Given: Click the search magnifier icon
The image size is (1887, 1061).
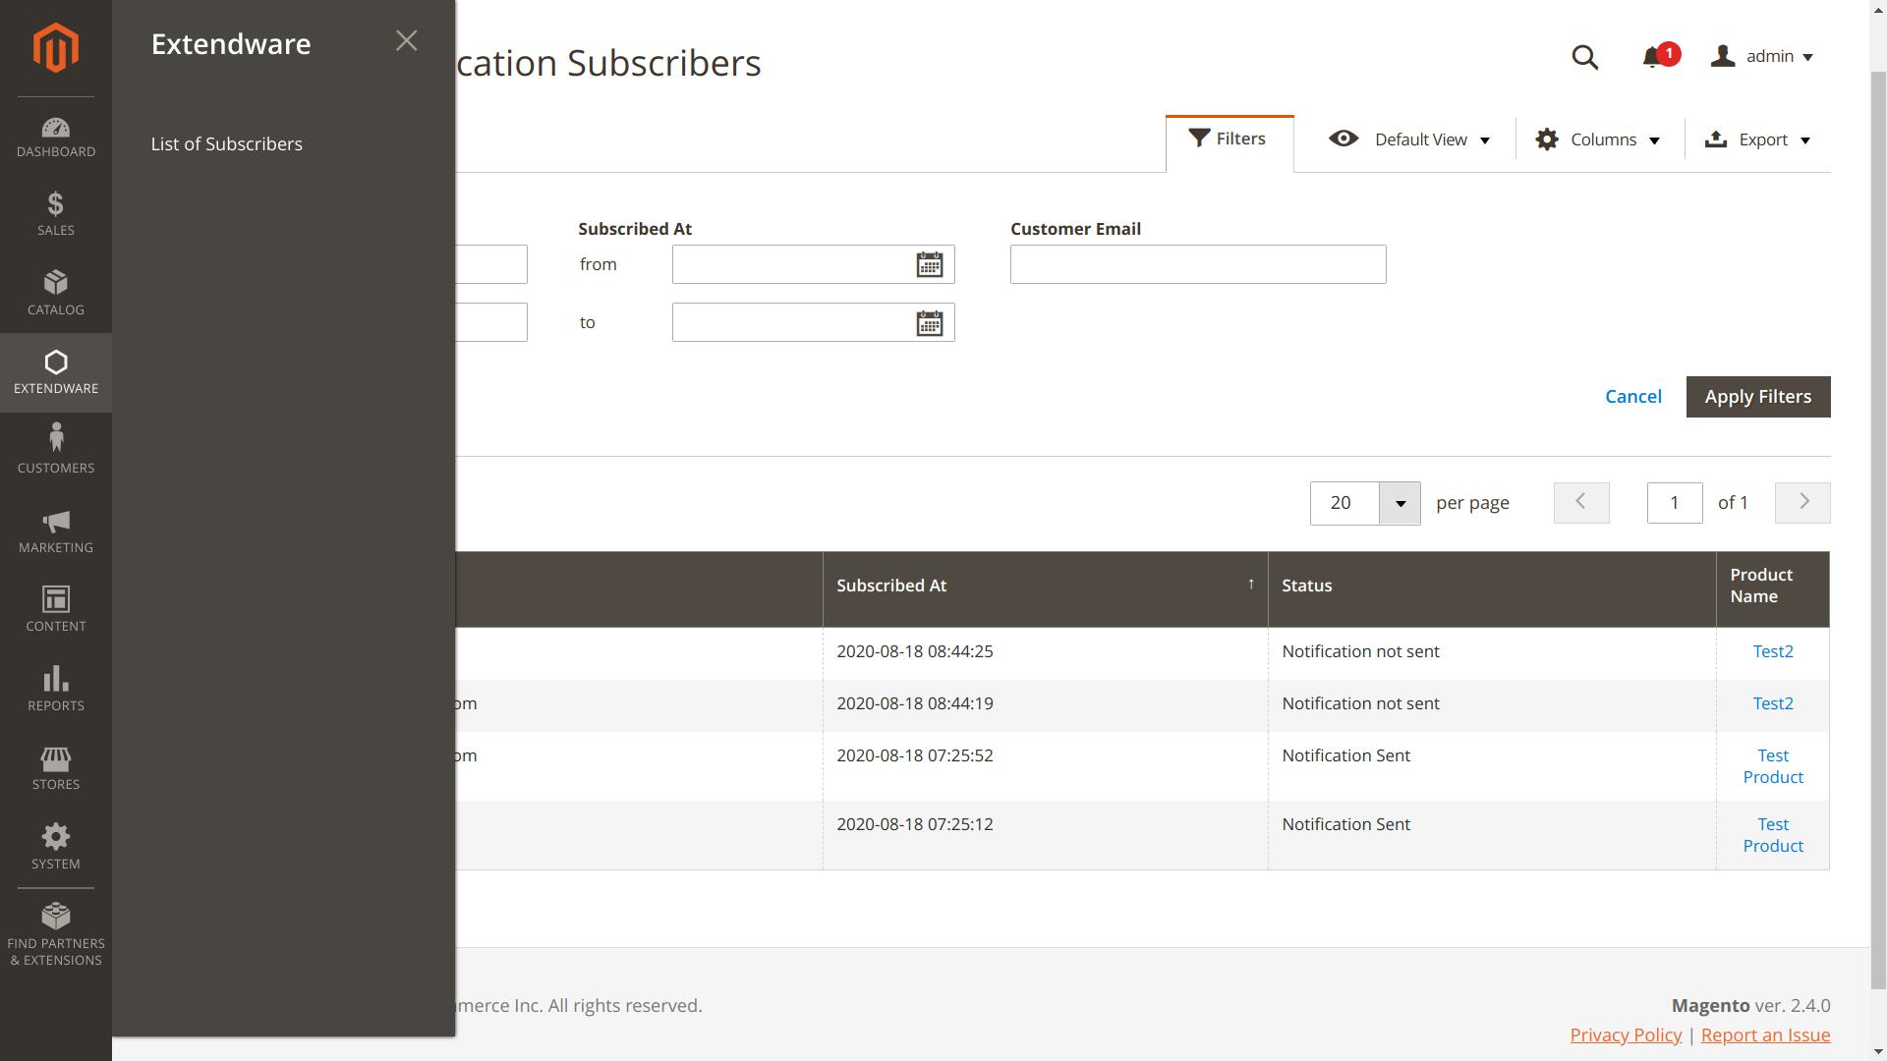Looking at the screenshot, I should click(1585, 57).
